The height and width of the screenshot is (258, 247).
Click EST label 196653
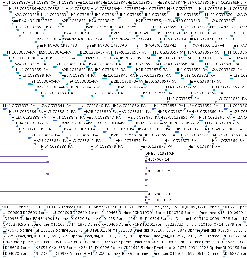pyautogui.click(x=41, y=248)
